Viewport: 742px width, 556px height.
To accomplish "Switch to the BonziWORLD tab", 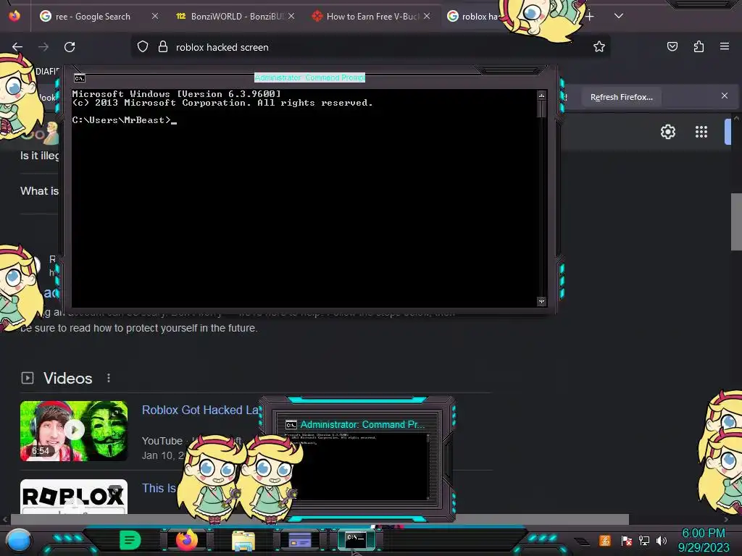I will [230, 17].
